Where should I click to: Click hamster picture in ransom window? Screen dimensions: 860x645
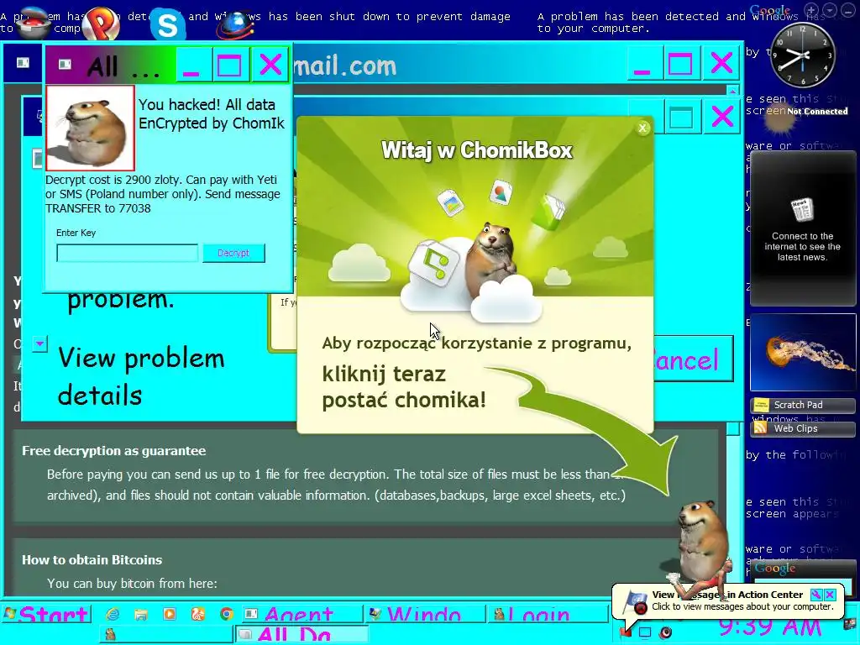click(x=91, y=128)
